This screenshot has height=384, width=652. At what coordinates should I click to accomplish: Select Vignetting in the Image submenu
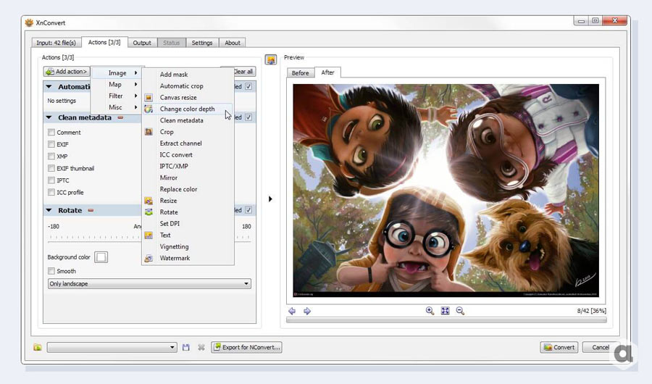188,246
